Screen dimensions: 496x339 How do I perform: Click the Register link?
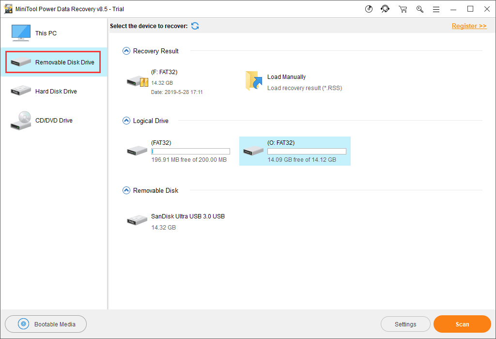point(468,26)
